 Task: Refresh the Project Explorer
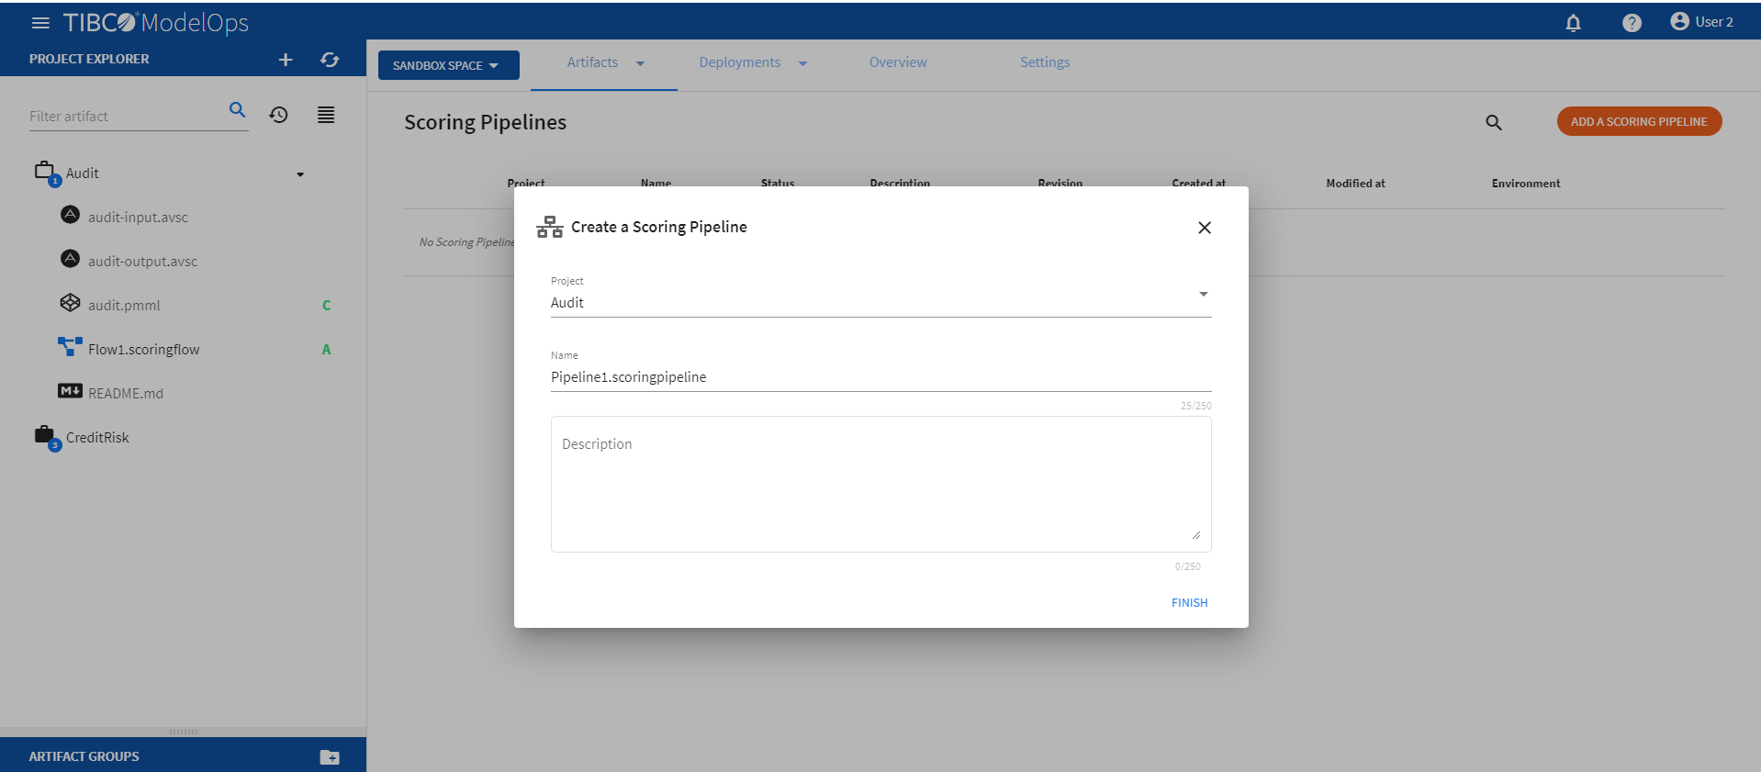(x=330, y=60)
